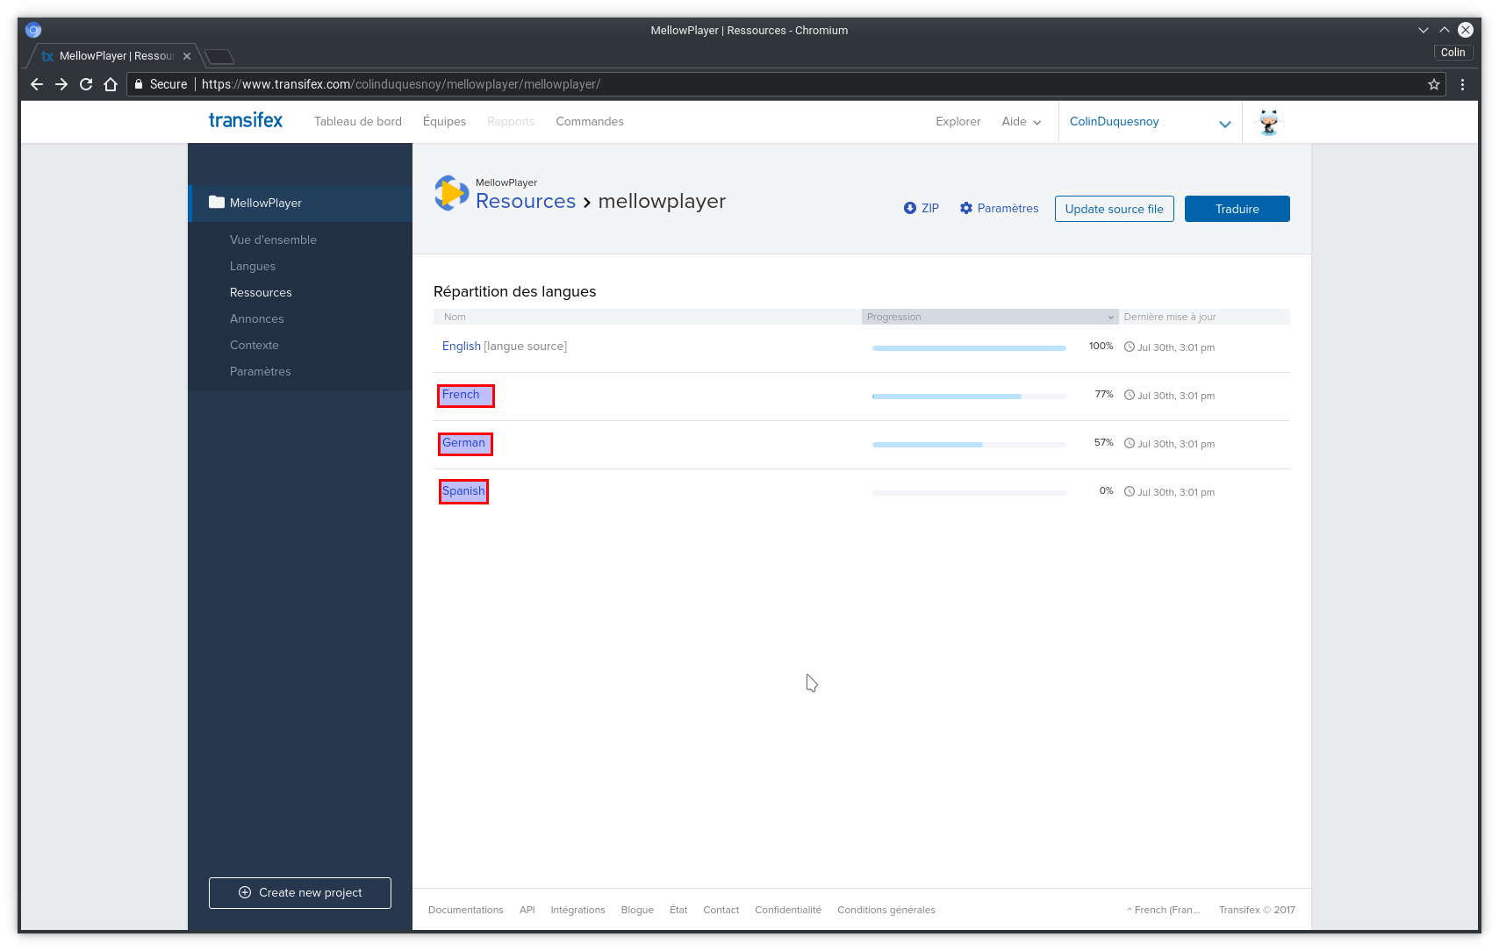Sort by Progression column dropdown

[x=990, y=317]
